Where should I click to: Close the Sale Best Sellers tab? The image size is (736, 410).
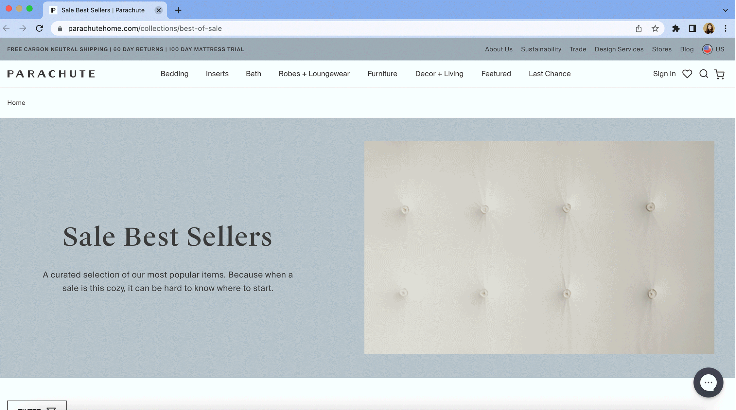pos(159,10)
